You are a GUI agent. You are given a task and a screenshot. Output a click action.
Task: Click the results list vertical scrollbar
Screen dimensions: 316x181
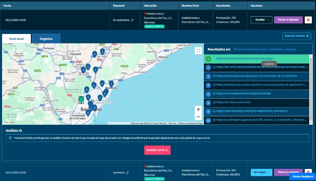[x=311, y=89]
